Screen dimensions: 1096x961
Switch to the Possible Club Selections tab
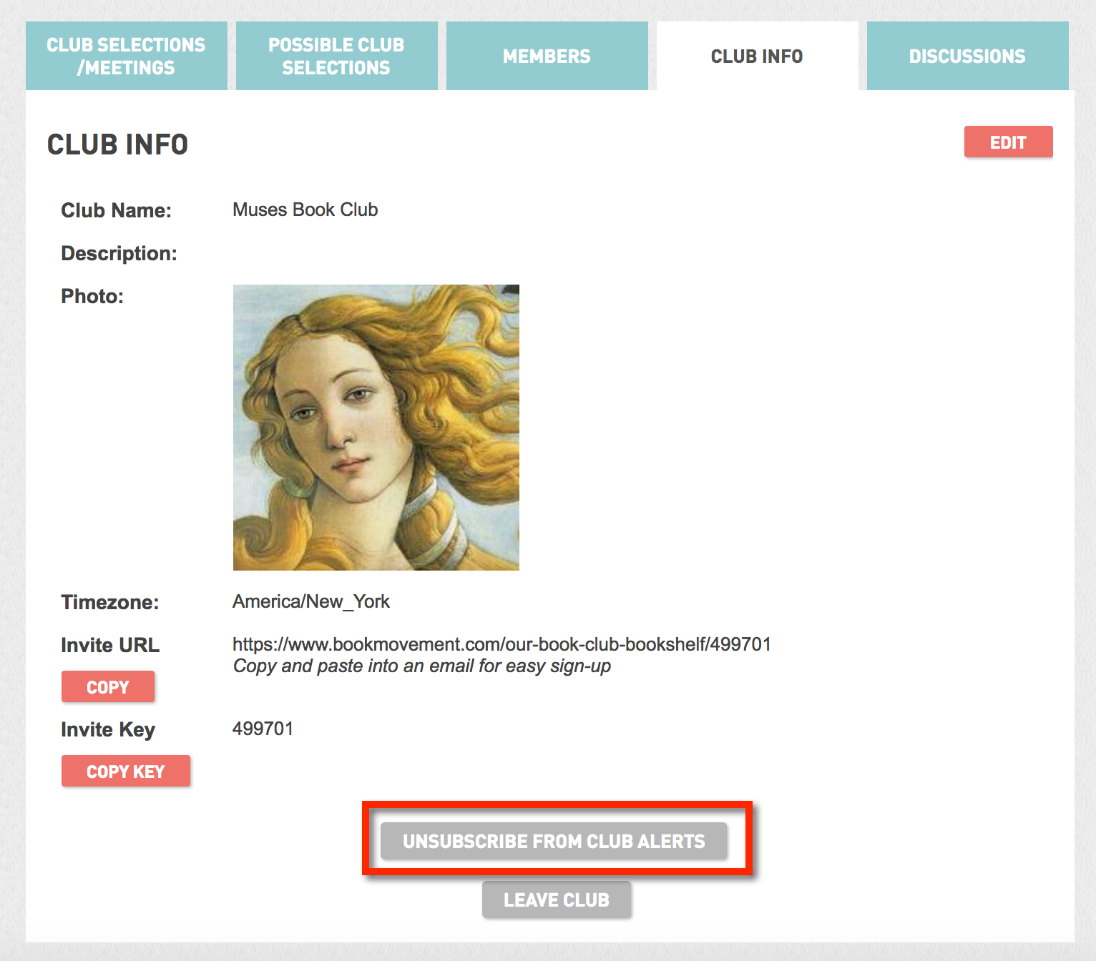pyautogui.click(x=336, y=56)
